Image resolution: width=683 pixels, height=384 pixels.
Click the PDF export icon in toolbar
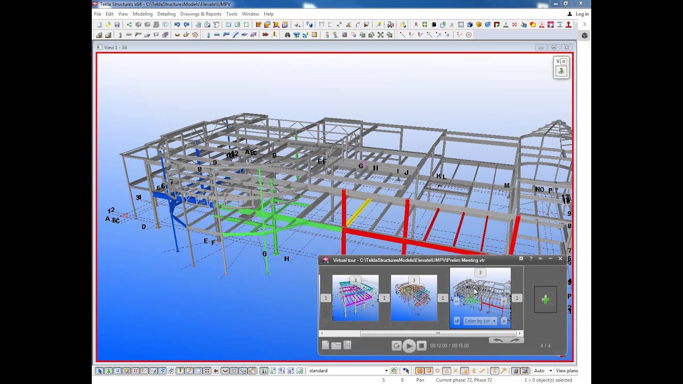[x=542, y=25]
